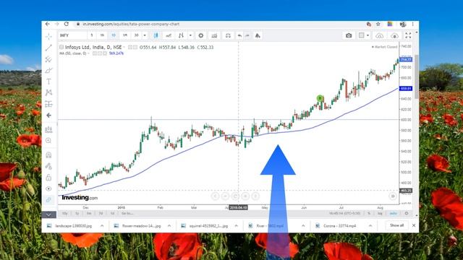The width and height of the screenshot is (463, 260).
Task: Click the save chart cloud icon
Action: click(x=394, y=35)
